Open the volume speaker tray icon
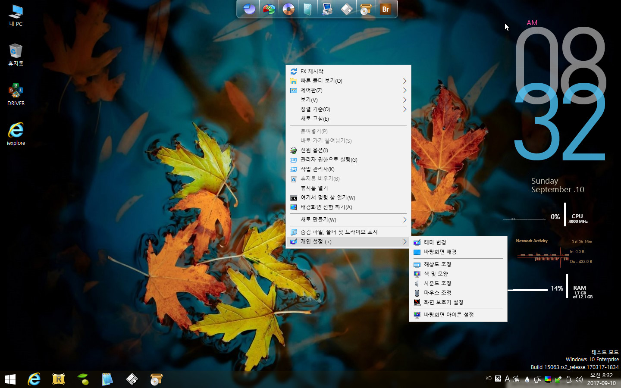Viewport: 621px width, 388px height. (579, 379)
